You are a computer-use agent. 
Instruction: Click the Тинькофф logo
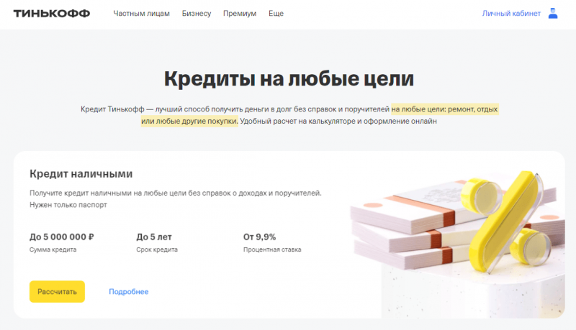click(x=51, y=14)
